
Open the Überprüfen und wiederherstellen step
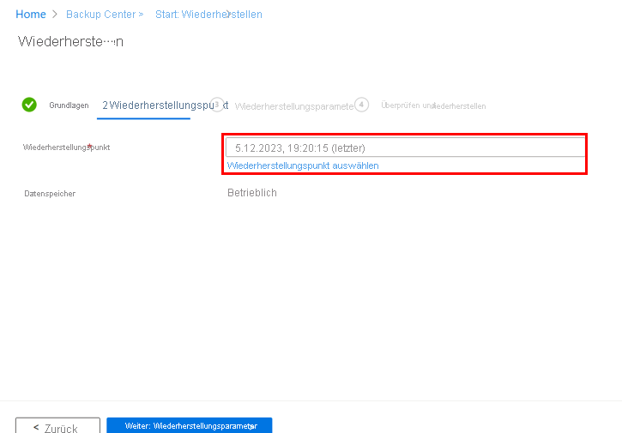pos(433,105)
